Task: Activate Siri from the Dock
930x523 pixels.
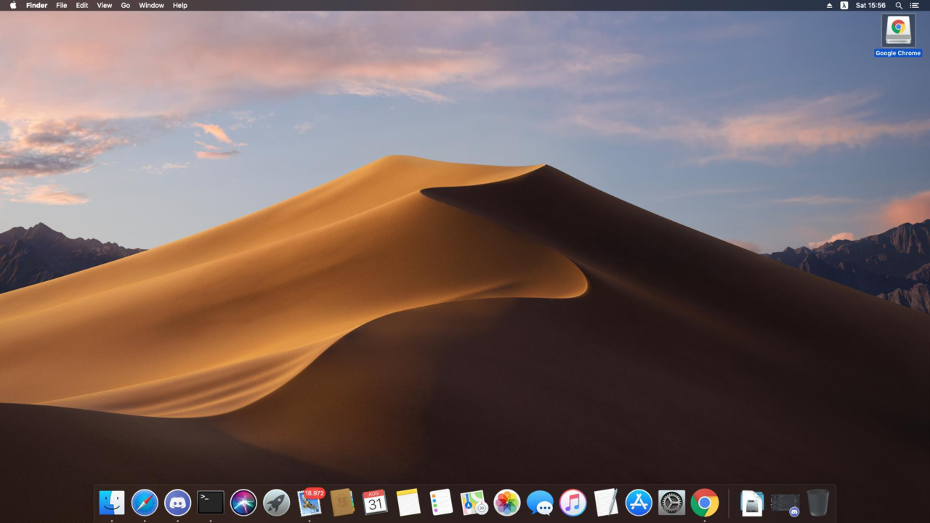Action: (x=243, y=503)
